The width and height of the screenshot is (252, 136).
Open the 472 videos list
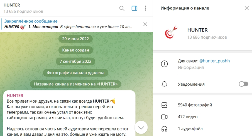pos(188,117)
